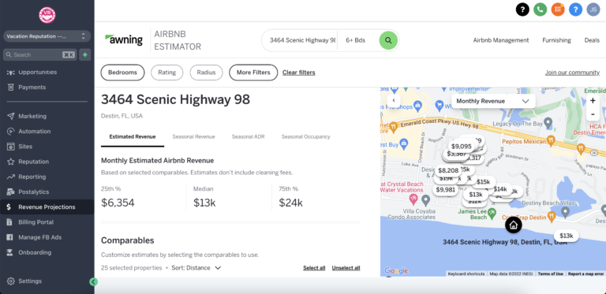606x294 pixels.
Task: Expand the Sort: Distance dropdown
Action: (196, 268)
